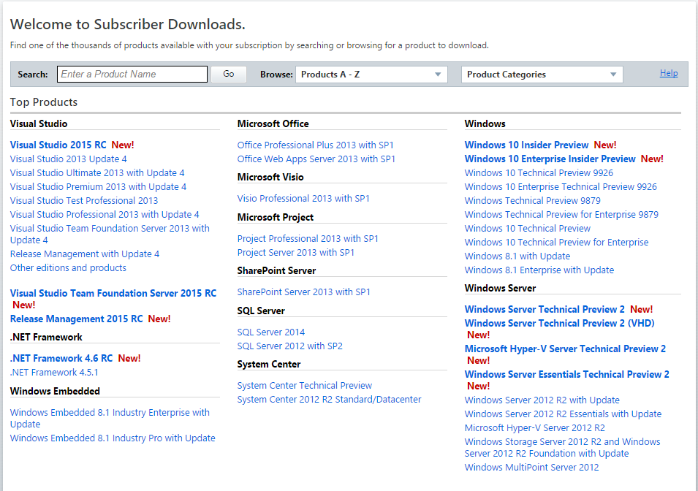Screen dimensions: 698x491
Task: Open Windows Embedded 8.1 Industry Pro with Update
Action: [113, 438]
